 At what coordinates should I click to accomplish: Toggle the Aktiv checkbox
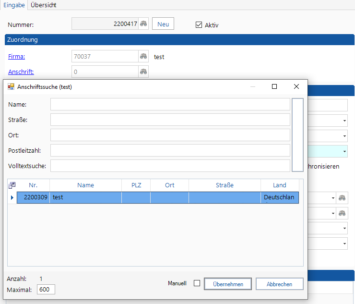[199, 24]
